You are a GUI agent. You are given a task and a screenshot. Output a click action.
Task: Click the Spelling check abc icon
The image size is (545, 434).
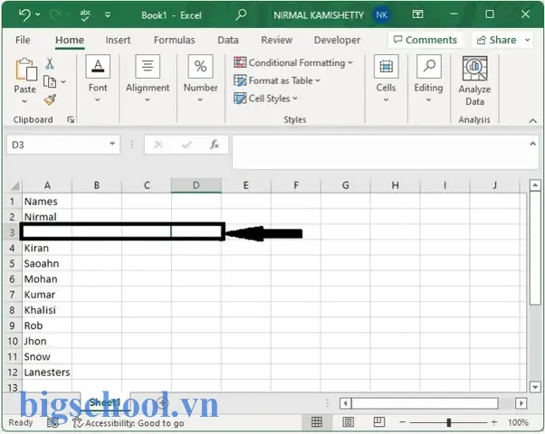pyautogui.click(x=85, y=15)
